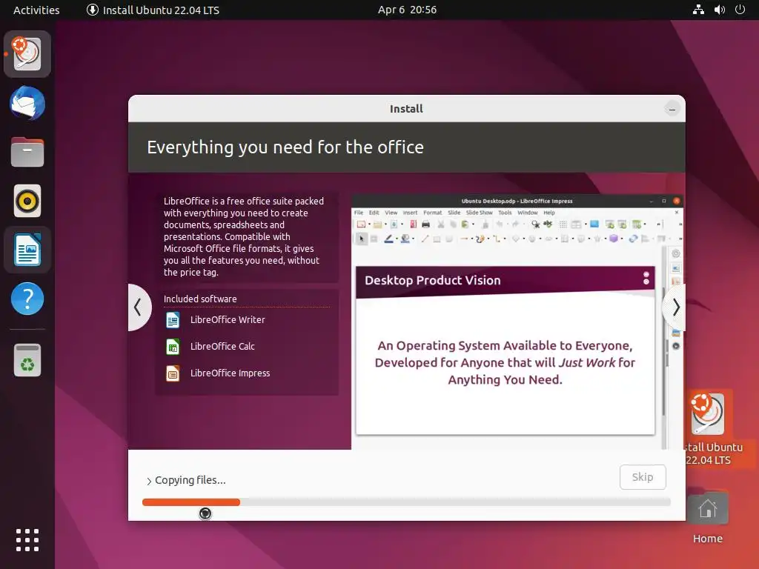Click the Everything you need for the office heading

click(285, 147)
